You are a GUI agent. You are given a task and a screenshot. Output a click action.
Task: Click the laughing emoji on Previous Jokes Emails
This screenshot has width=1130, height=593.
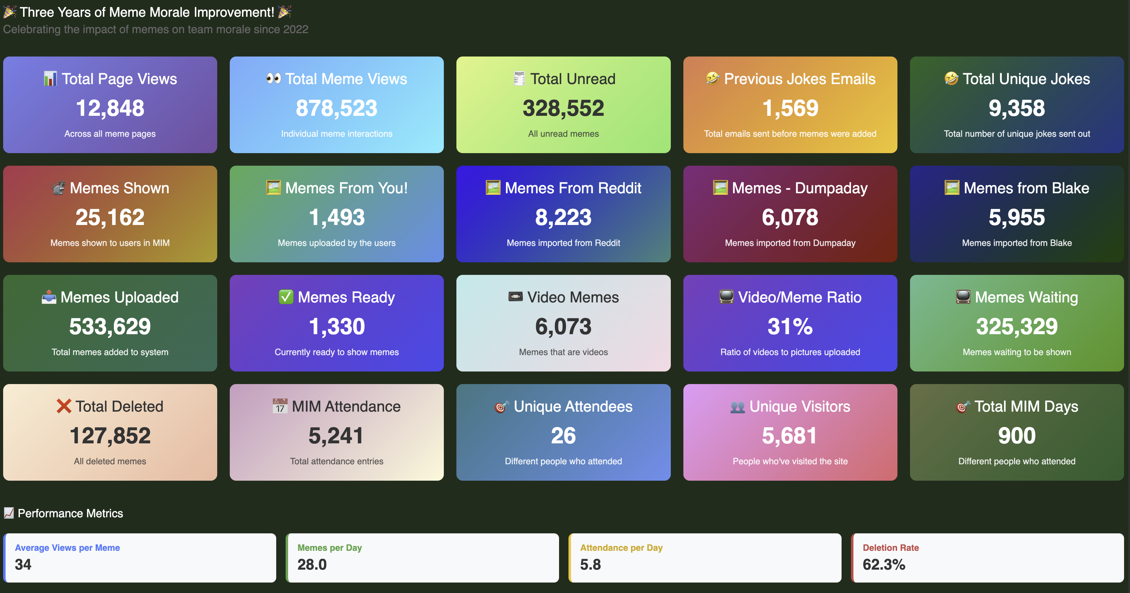click(x=713, y=79)
